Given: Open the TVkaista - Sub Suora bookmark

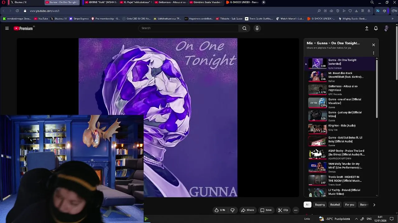Looking at the screenshot, I should [x=229, y=19].
